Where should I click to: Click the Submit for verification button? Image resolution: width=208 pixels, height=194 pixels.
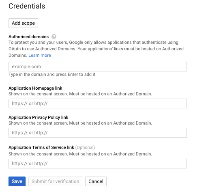tap(55, 181)
